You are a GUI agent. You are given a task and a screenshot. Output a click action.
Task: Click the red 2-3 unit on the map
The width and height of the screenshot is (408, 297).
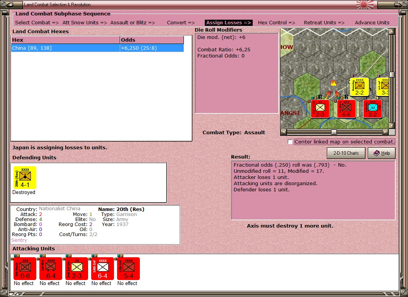click(320, 109)
